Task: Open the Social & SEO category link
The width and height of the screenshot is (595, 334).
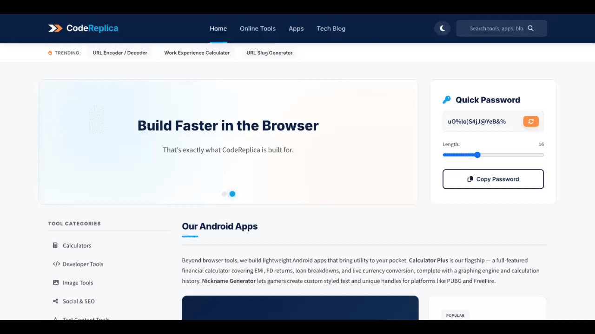Action: [x=79, y=301]
